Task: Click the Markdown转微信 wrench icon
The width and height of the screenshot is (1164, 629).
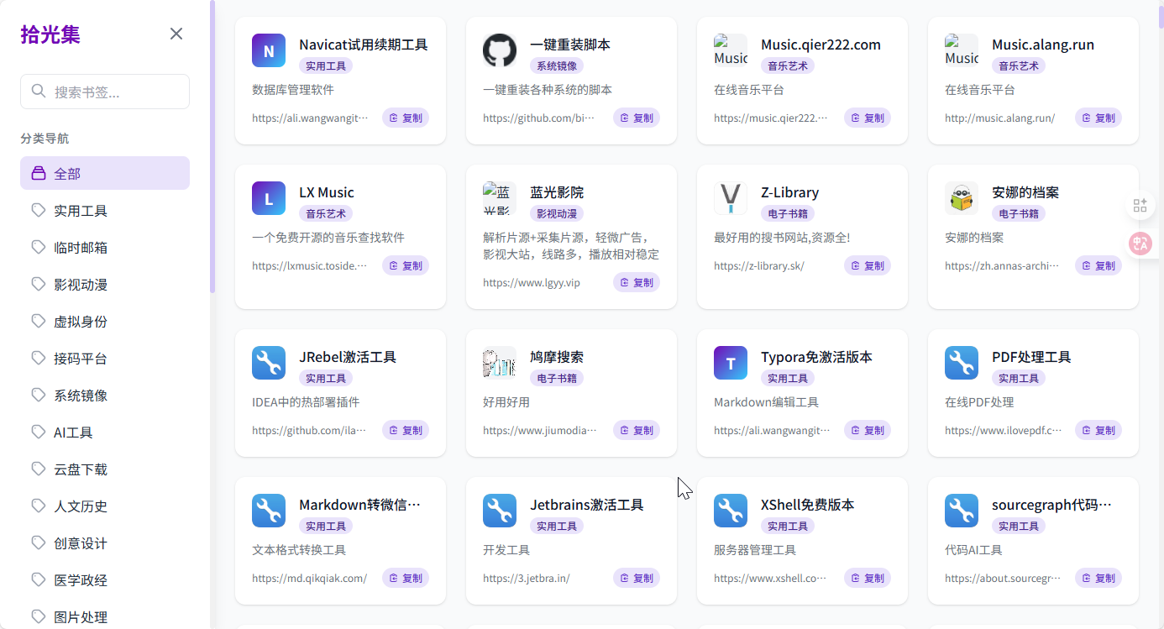Action: (269, 511)
